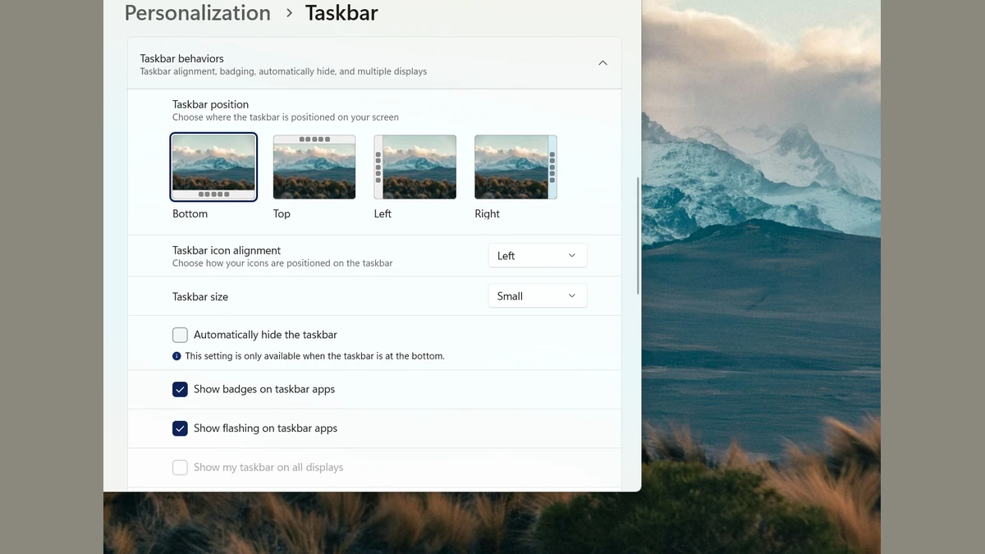985x554 pixels.
Task: Enable Automatically hide the taskbar checkbox
Action: (x=180, y=335)
